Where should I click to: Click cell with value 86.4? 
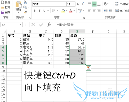[x=77, y=47]
